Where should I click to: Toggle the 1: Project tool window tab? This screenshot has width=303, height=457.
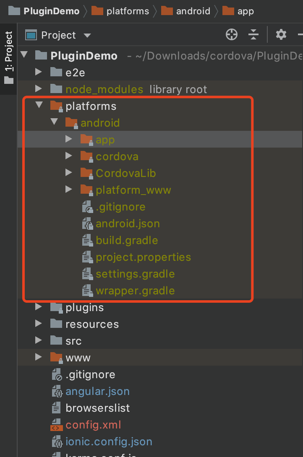(8, 57)
